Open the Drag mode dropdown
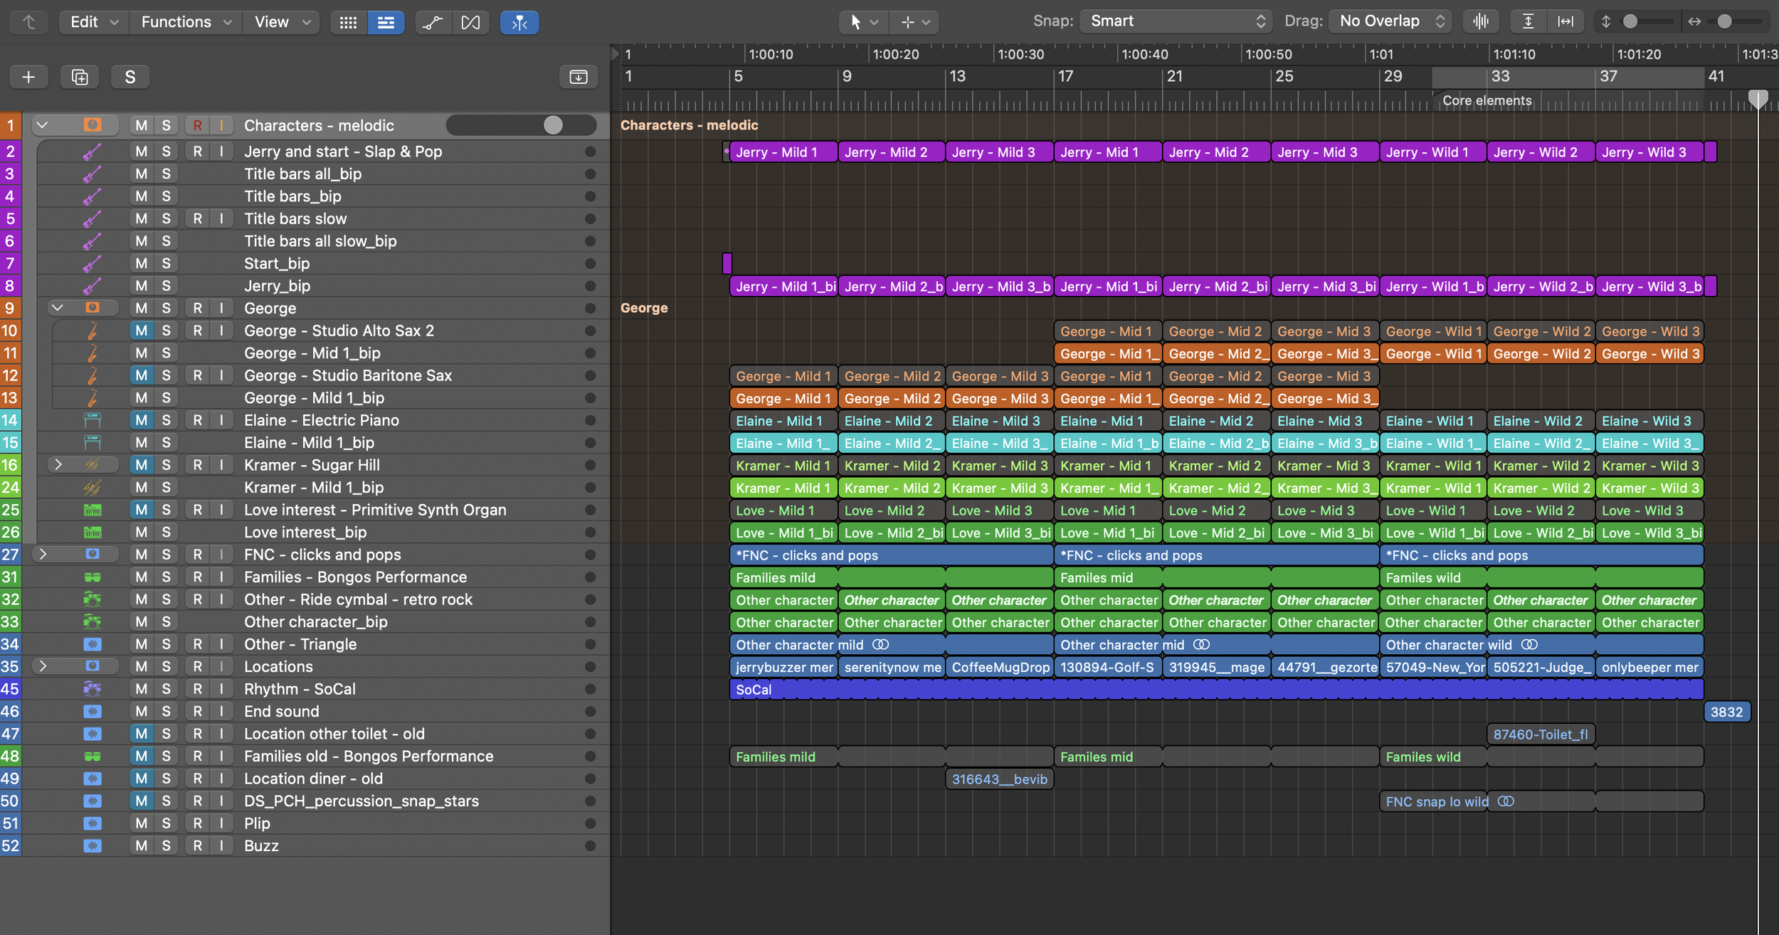This screenshot has width=1779, height=935. coord(1390,21)
